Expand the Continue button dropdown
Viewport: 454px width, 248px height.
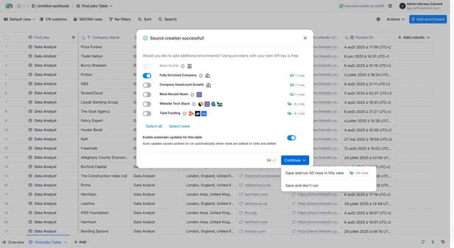[x=304, y=160]
